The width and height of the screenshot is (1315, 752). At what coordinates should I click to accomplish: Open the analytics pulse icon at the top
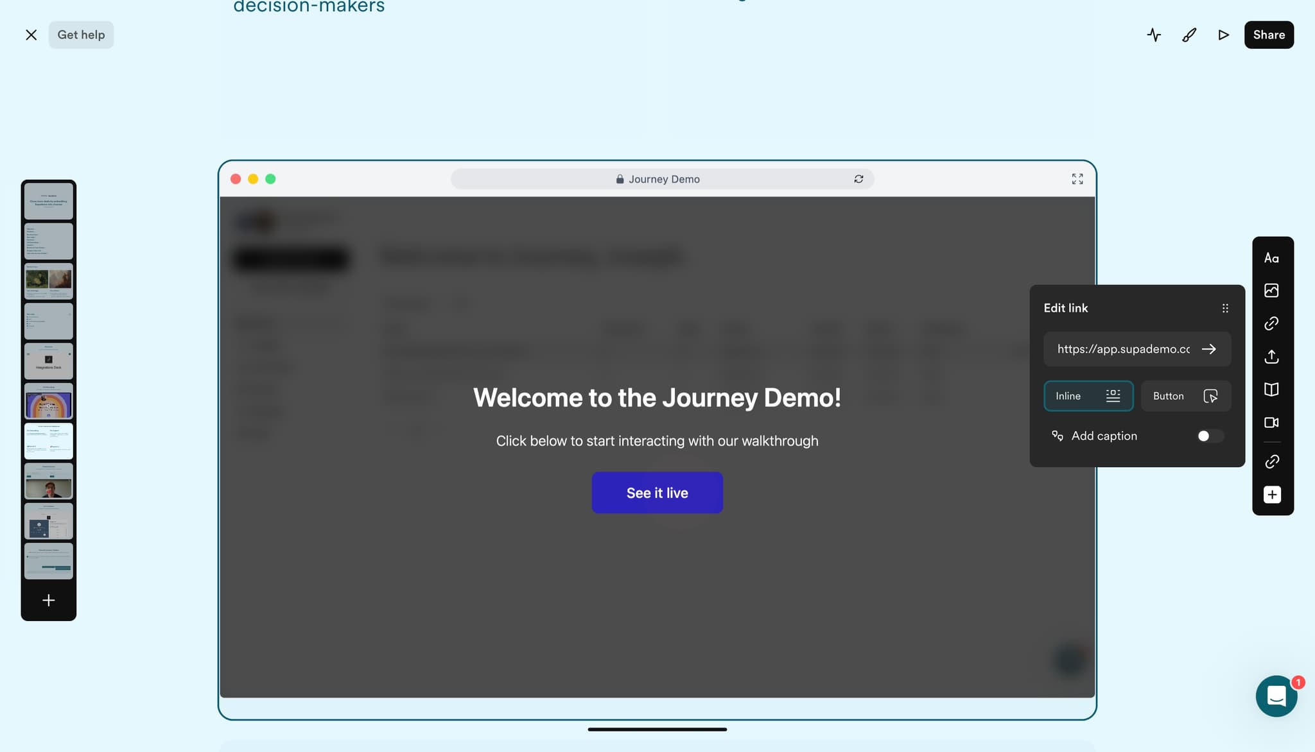[1154, 35]
